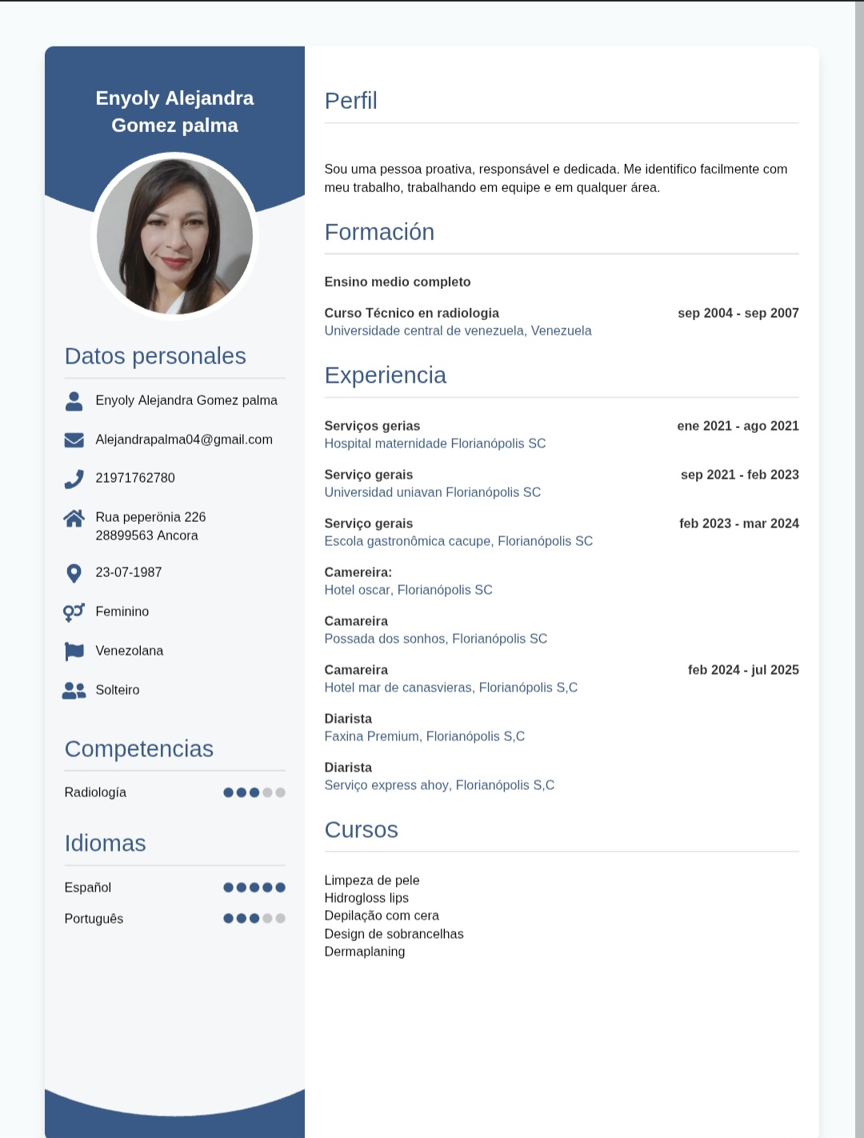Viewport: 864px width, 1138px height.
Task: Click the envelope email icon
Action: 74,440
